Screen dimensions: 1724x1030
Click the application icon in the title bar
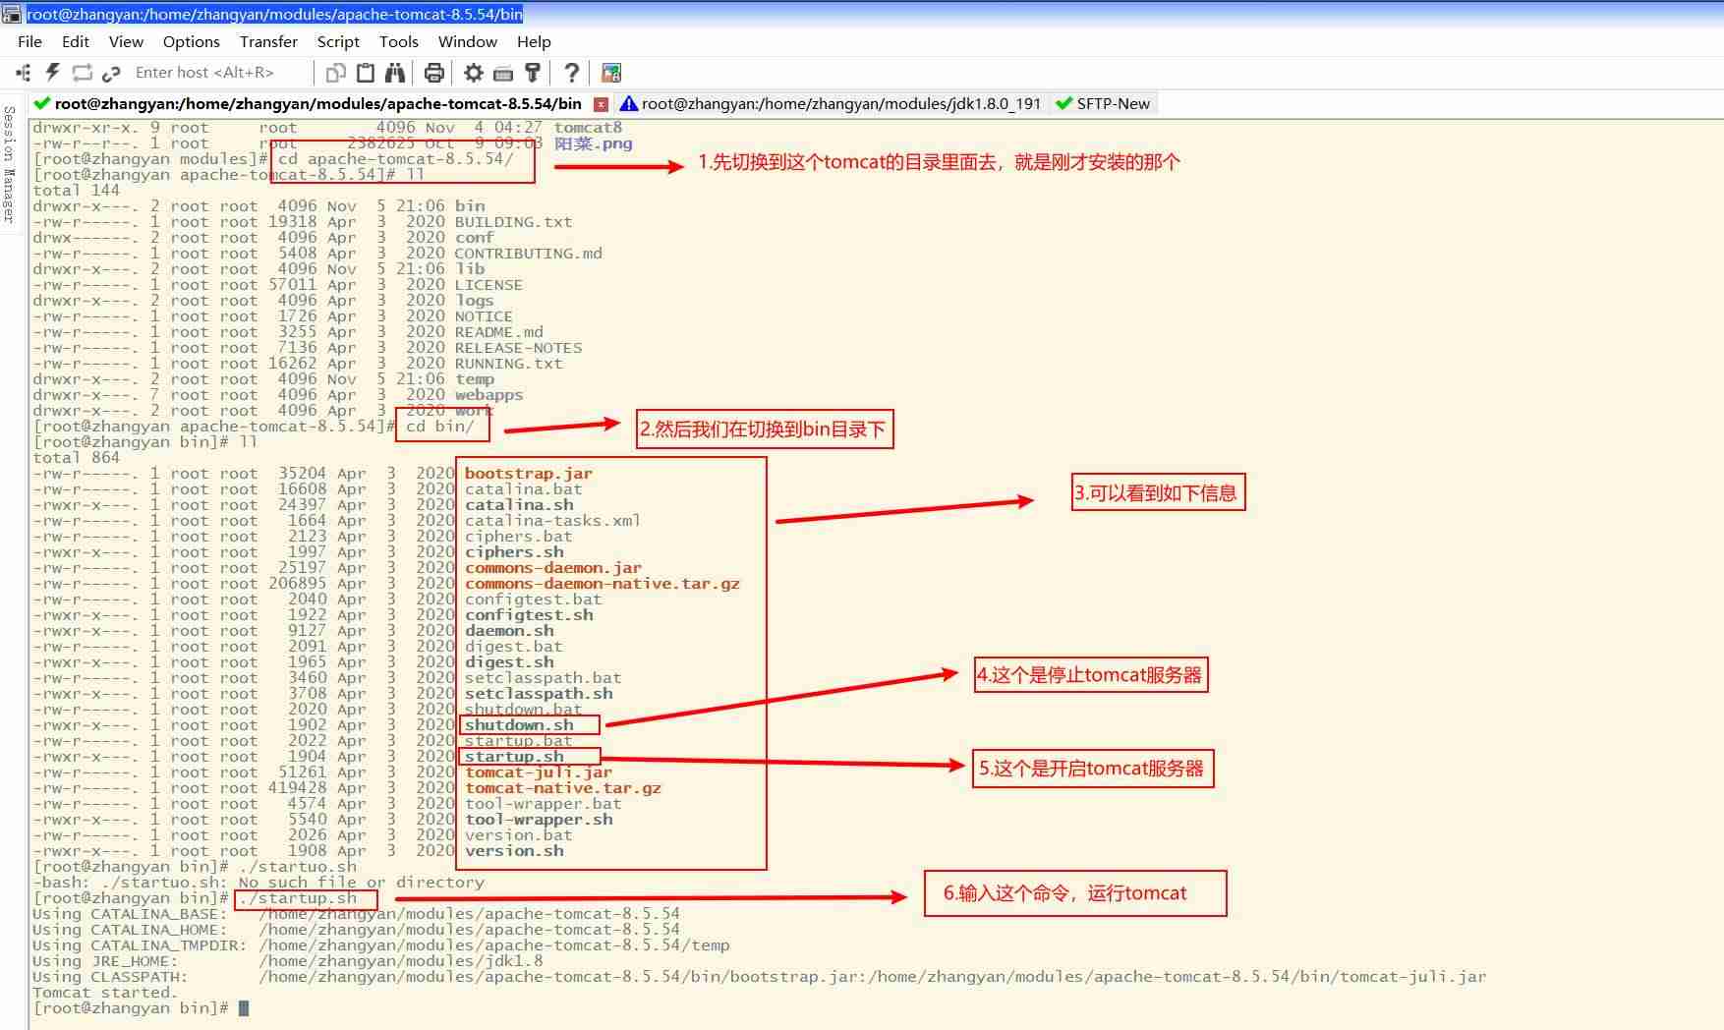pos(12,14)
